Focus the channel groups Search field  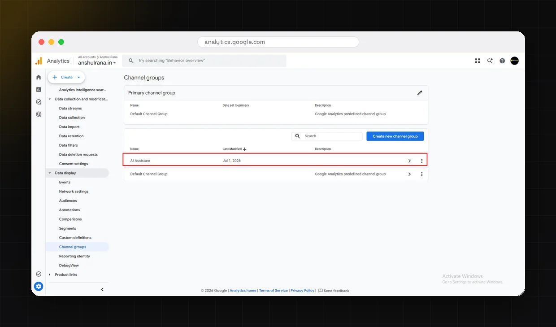(327, 136)
